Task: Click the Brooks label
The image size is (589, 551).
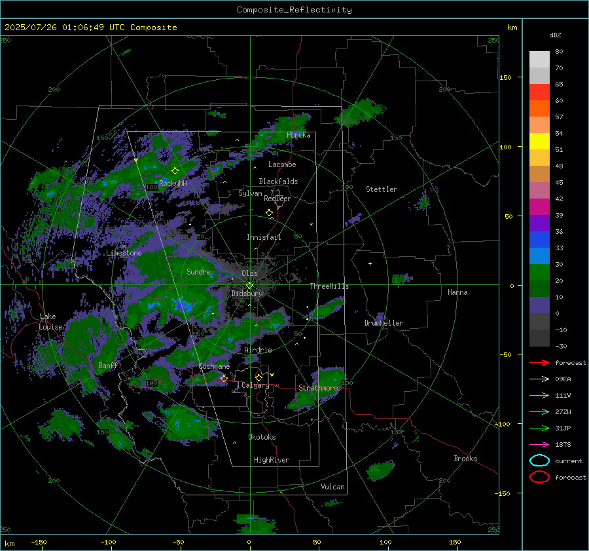Action: [465, 459]
